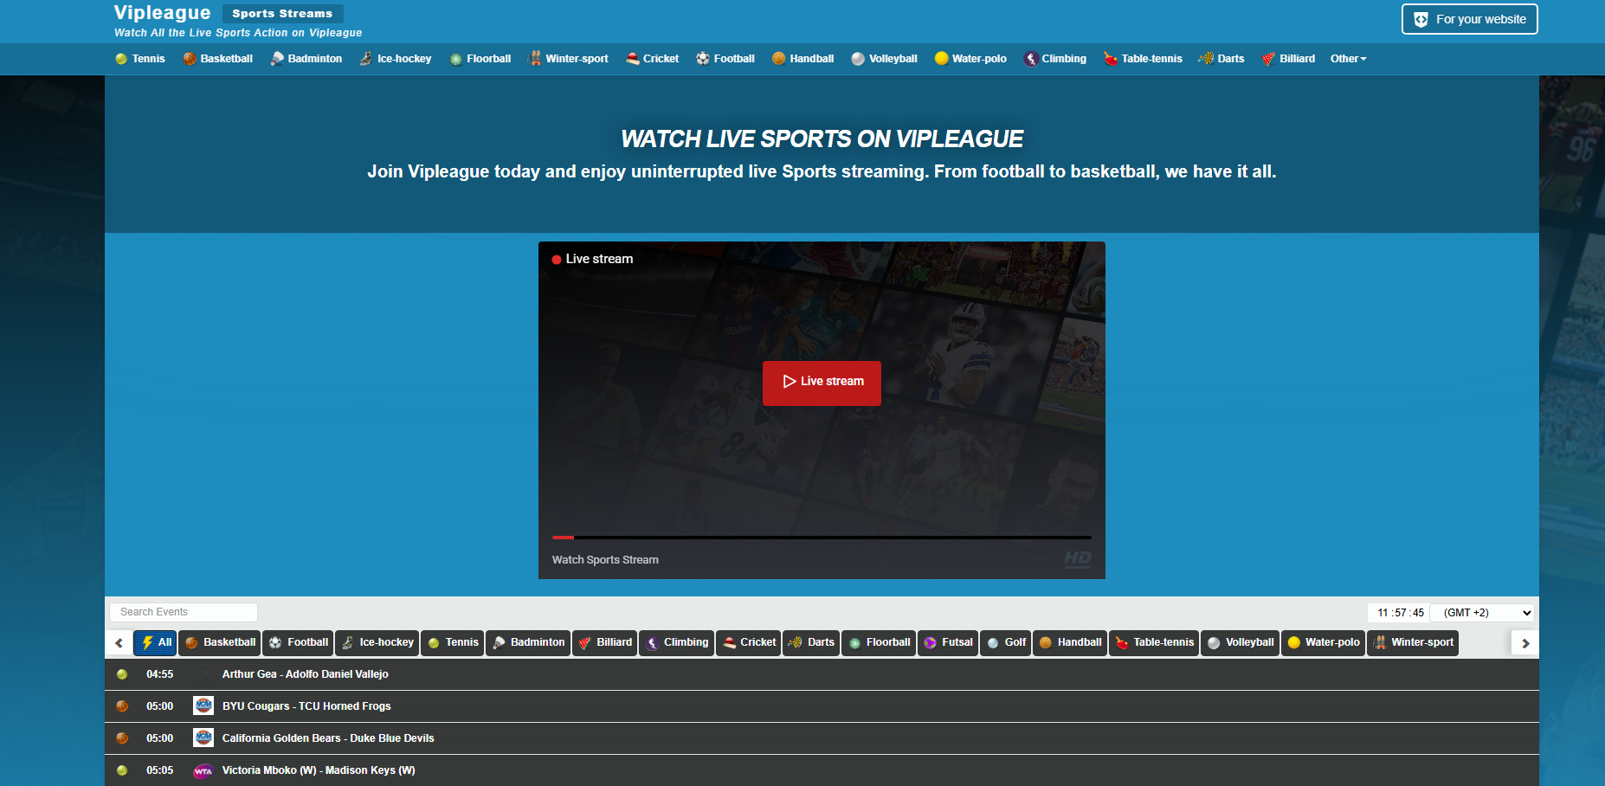Open the Billiard category tab
Viewport: 1605px width, 786px height.
tap(604, 643)
